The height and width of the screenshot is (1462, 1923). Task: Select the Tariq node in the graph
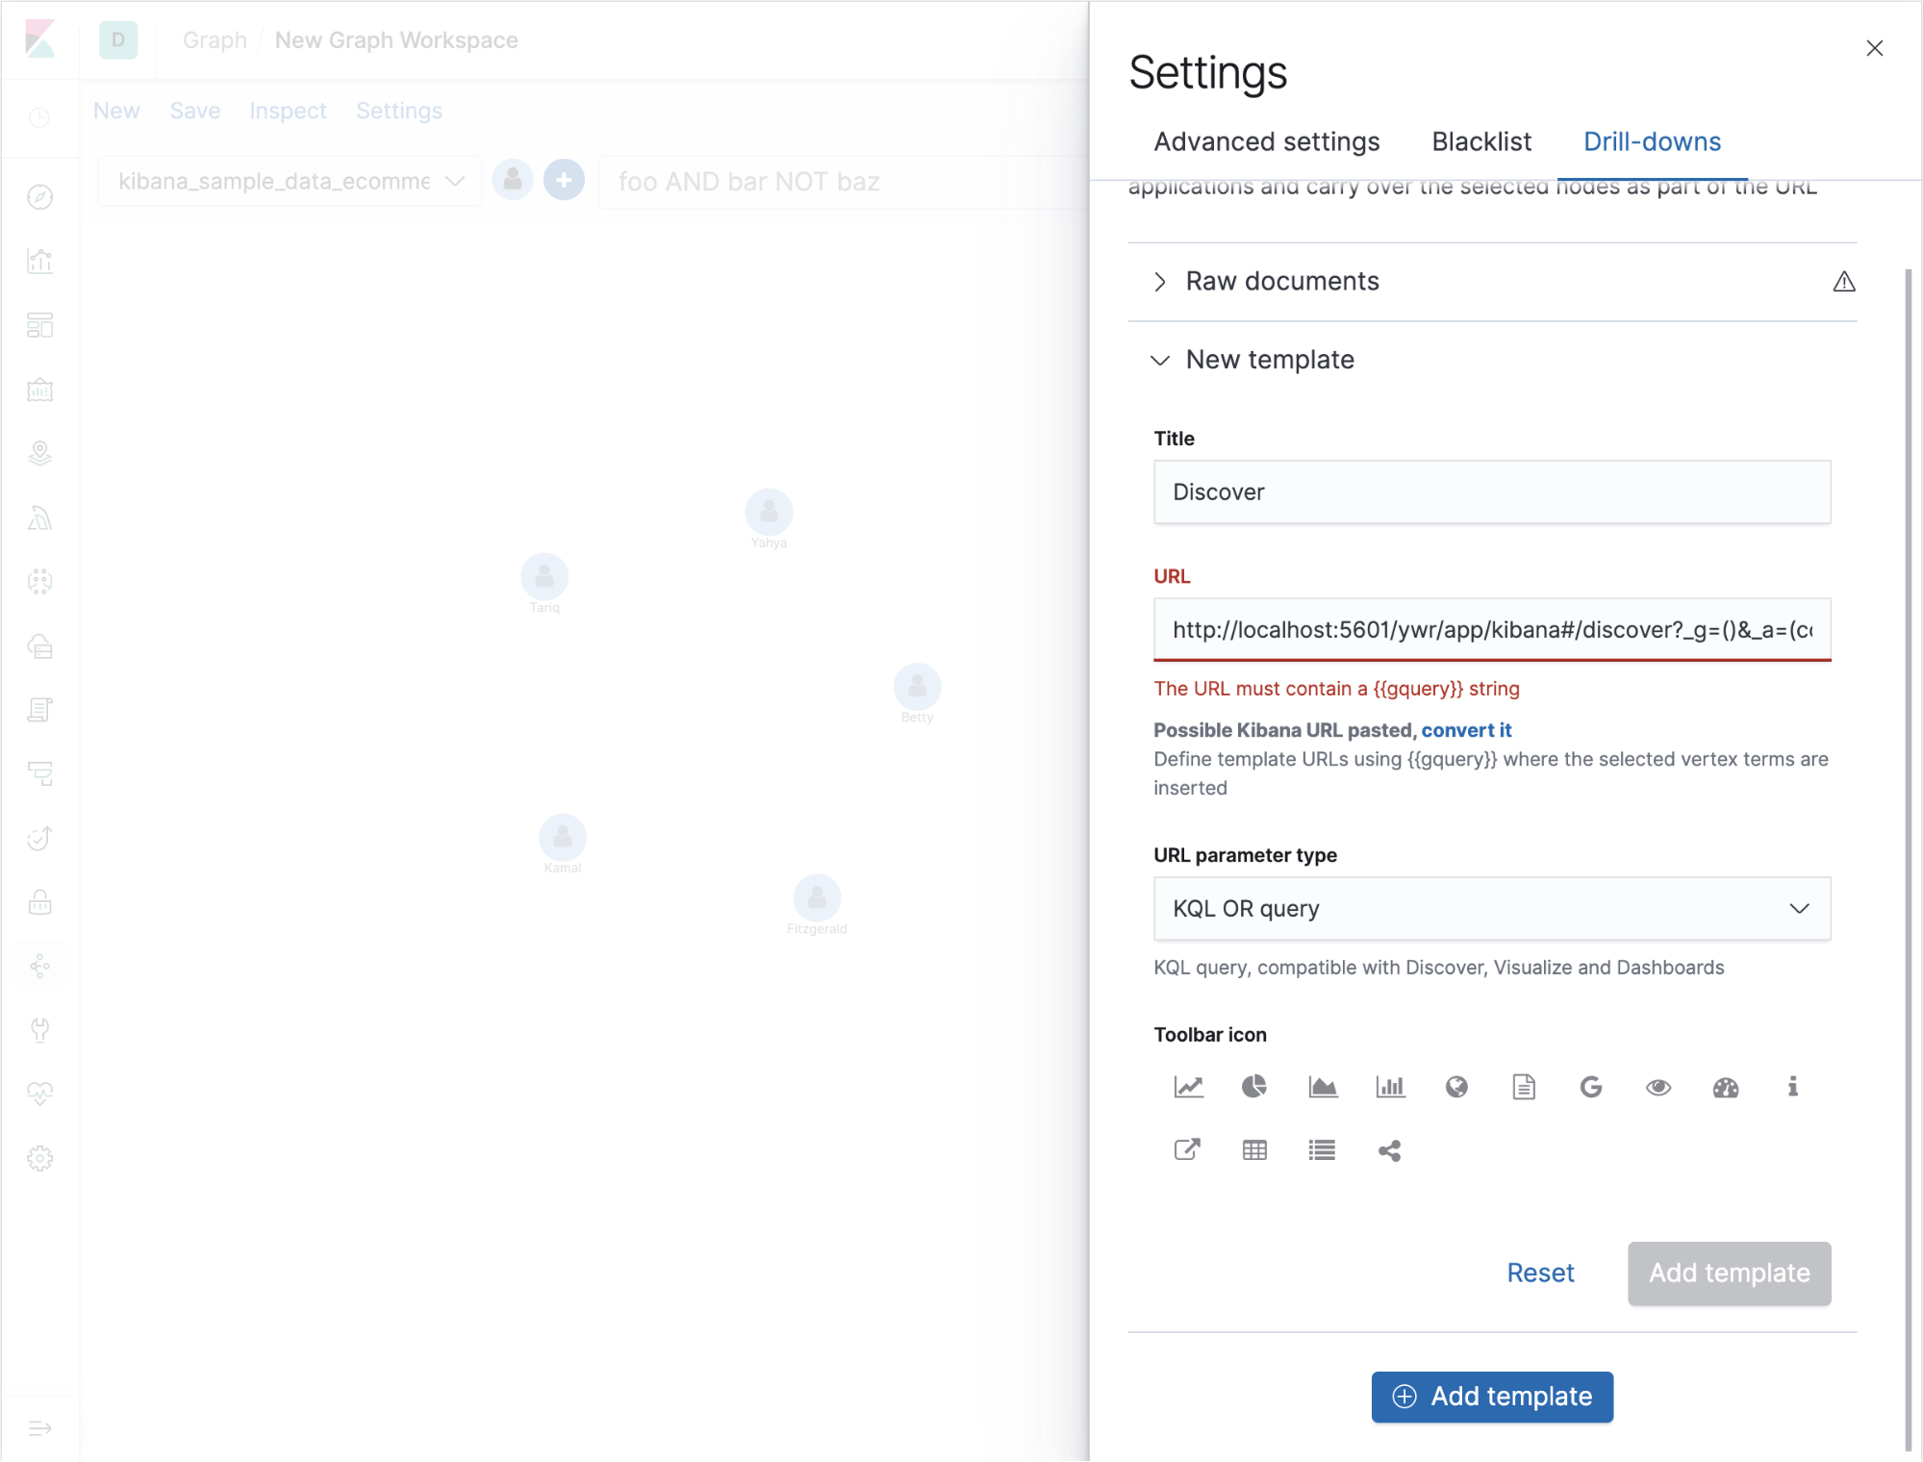(544, 576)
